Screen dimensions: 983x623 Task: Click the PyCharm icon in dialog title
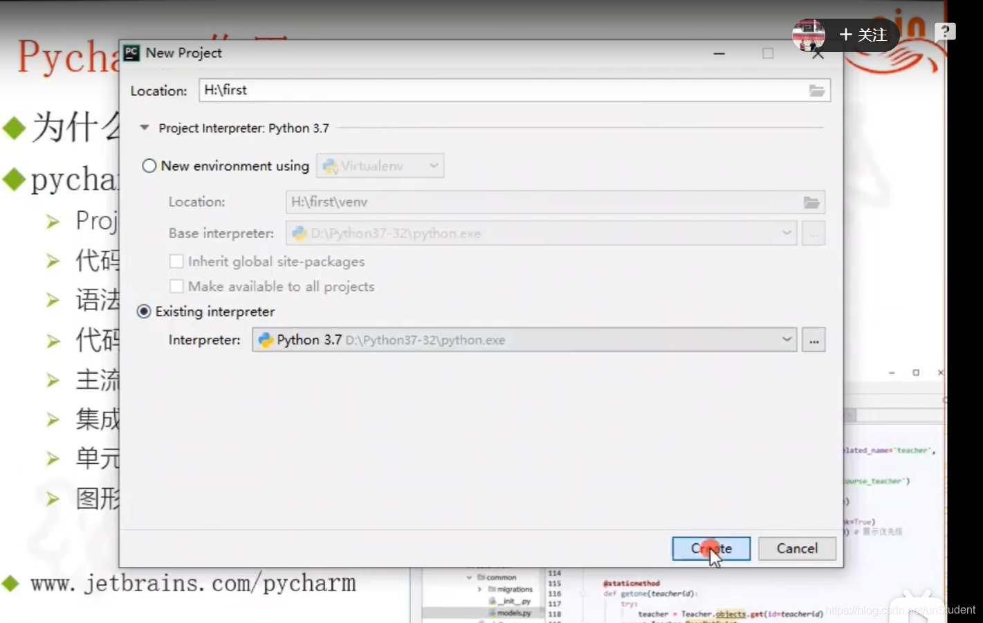click(131, 53)
